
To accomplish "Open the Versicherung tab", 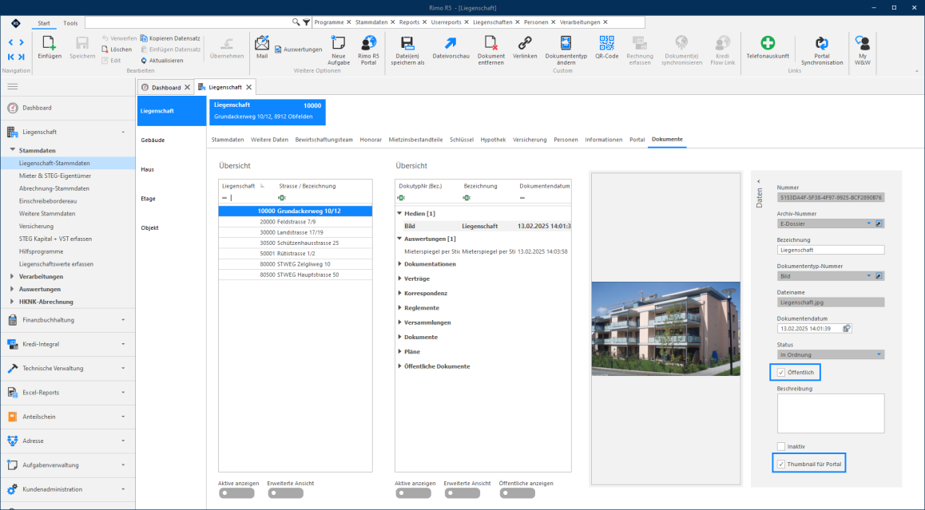I will click(529, 140).
